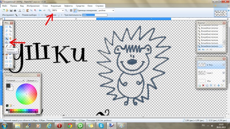
Task: Open the Слои menu
Action: 45,6
